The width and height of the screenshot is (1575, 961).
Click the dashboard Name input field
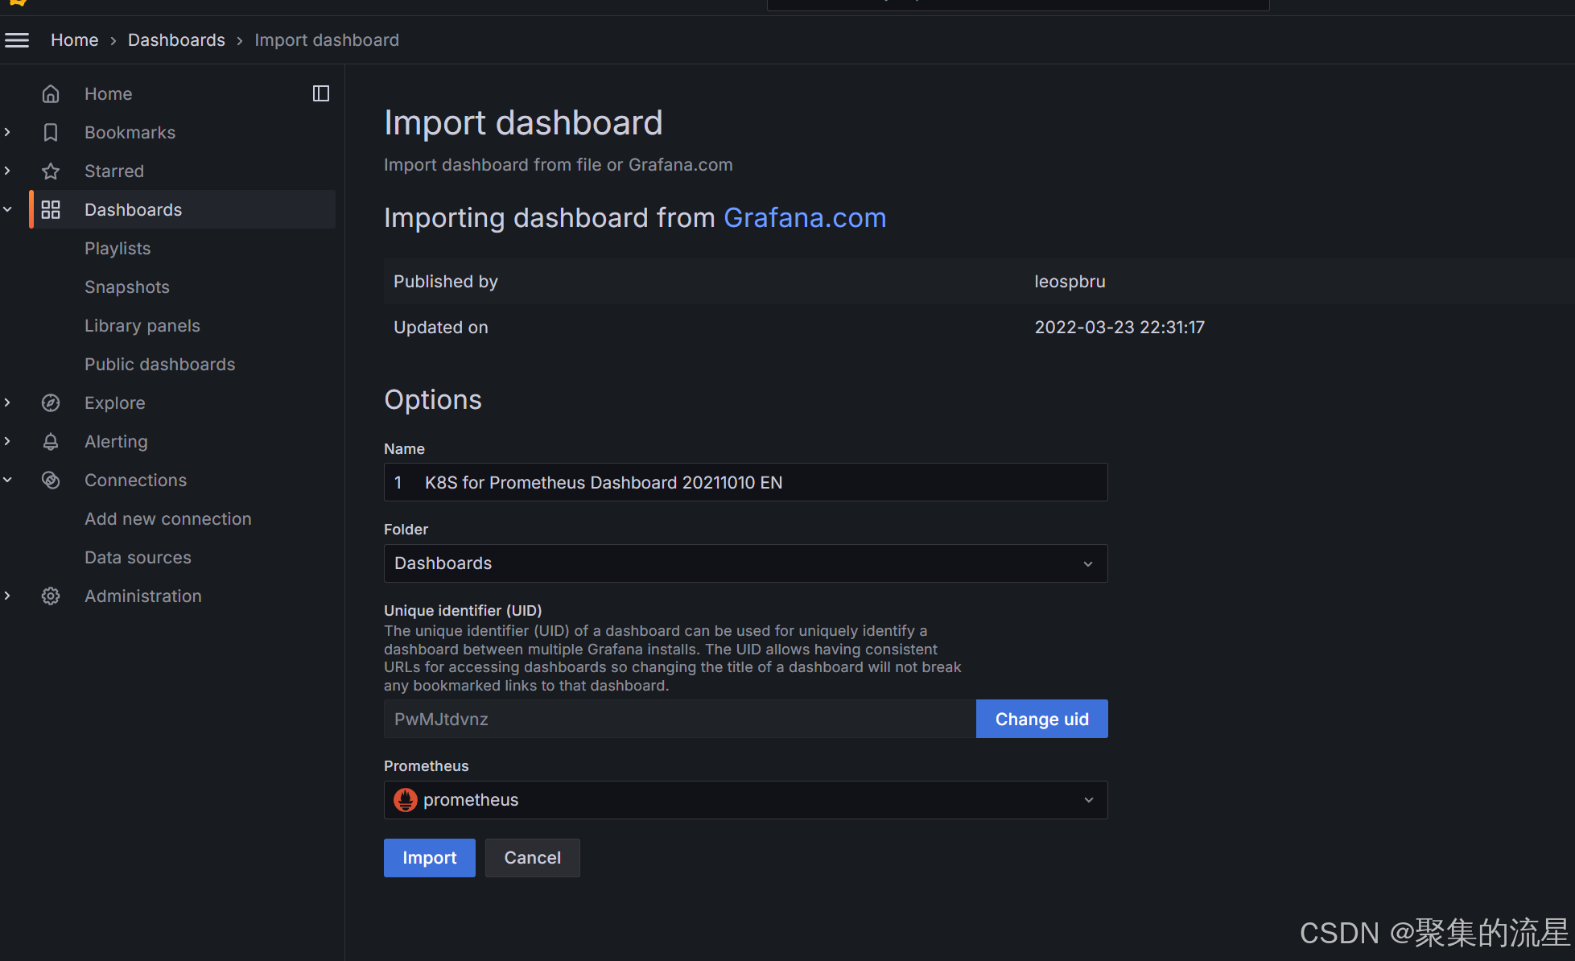coord(744,483)
